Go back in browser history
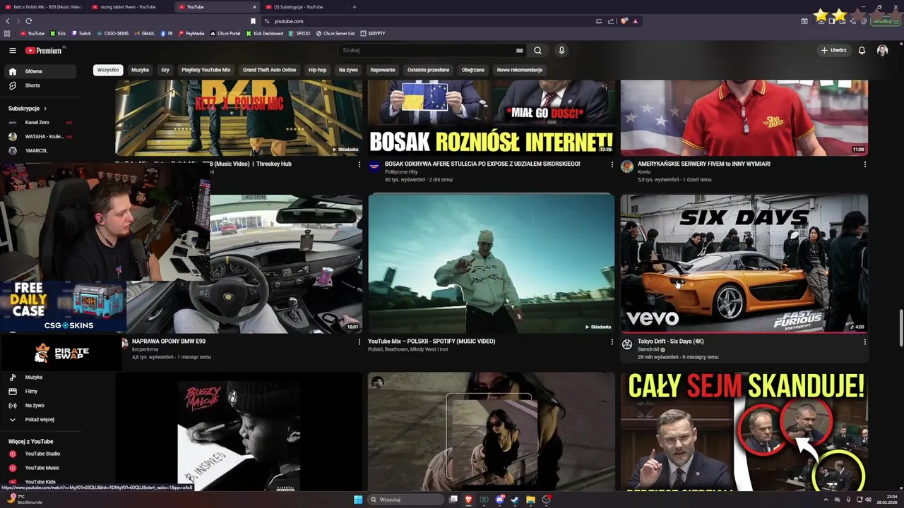904x508 pixels. (x=8, y=21)
